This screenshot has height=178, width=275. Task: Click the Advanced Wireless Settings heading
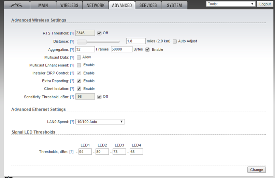pyautogui.click(x=39, y=20)
